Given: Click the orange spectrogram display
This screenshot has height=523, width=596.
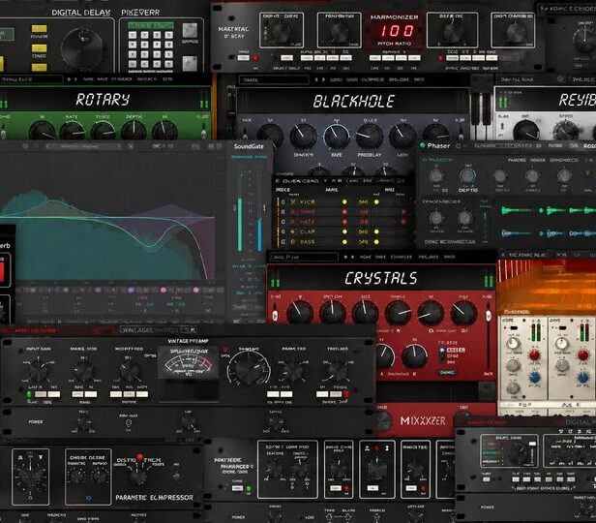Looking at the screenshot, I should point(547,288).
